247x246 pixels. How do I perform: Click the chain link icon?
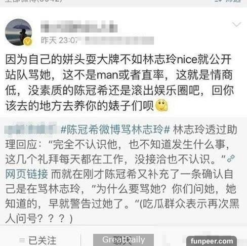(x=231, y=158)
